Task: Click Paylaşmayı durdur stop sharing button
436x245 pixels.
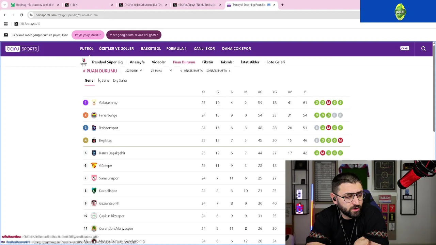Action: coord(88,35)
